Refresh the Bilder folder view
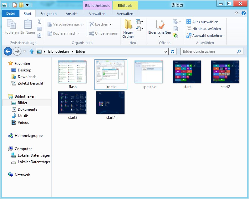 172,51
